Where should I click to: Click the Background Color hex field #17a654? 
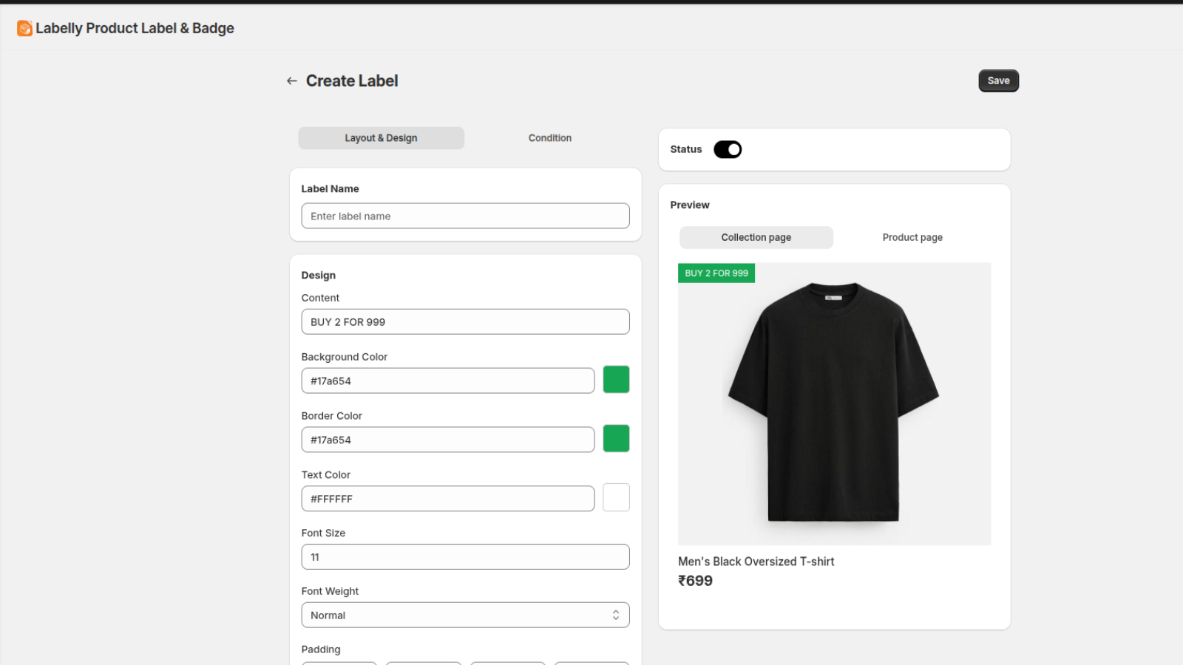(447, 381)
